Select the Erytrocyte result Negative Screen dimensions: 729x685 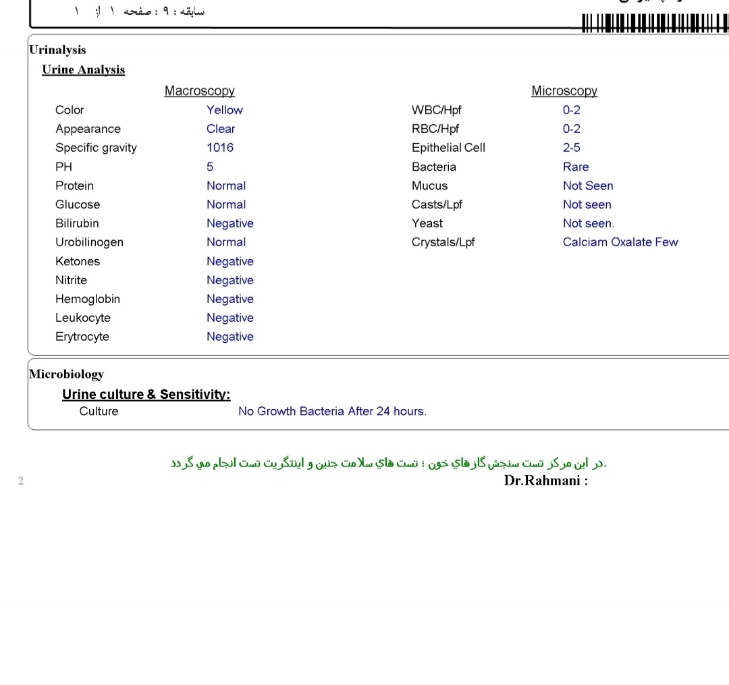point(230,337)
